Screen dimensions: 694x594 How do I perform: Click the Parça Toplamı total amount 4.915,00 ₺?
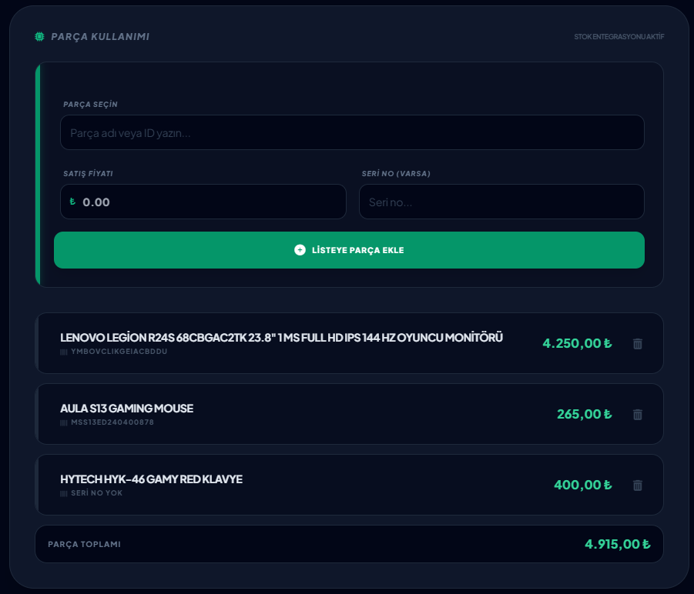[x=617, y=544]
